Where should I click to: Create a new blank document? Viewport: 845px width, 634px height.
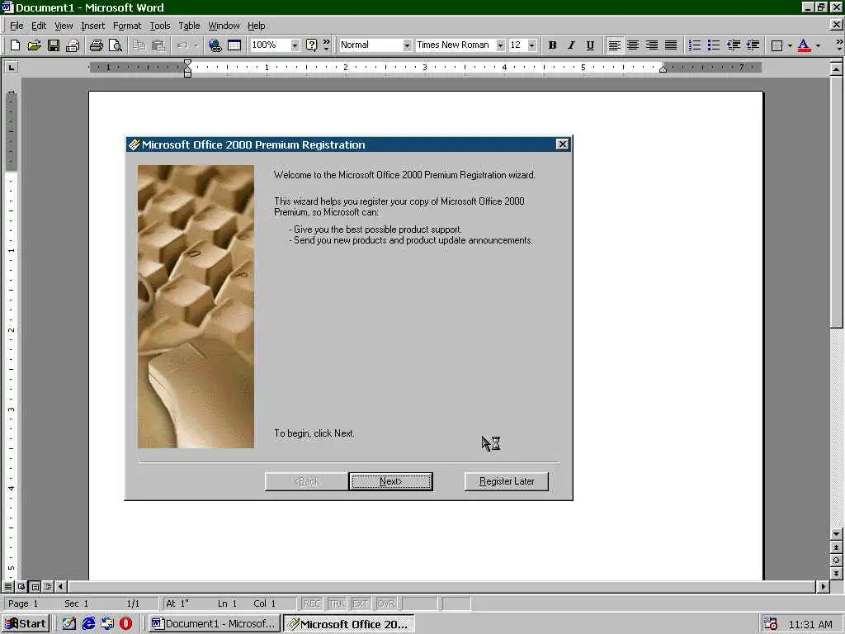coord(15,45)
